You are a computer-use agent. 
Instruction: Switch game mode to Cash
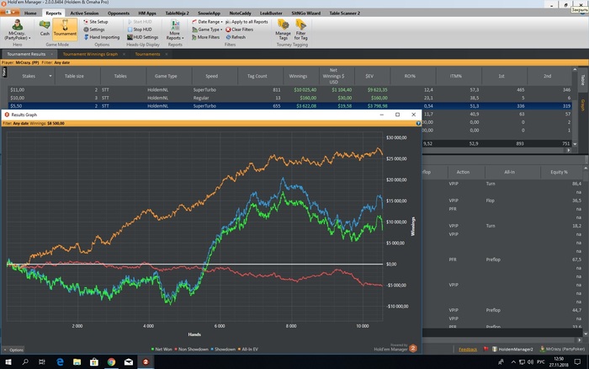pos(45,28)
